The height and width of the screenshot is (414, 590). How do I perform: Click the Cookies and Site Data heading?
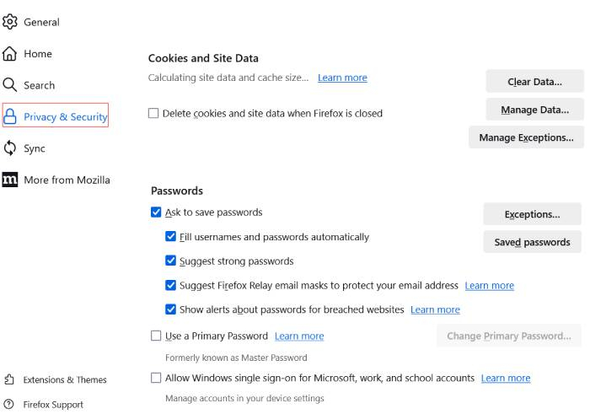tap(203, 58)
